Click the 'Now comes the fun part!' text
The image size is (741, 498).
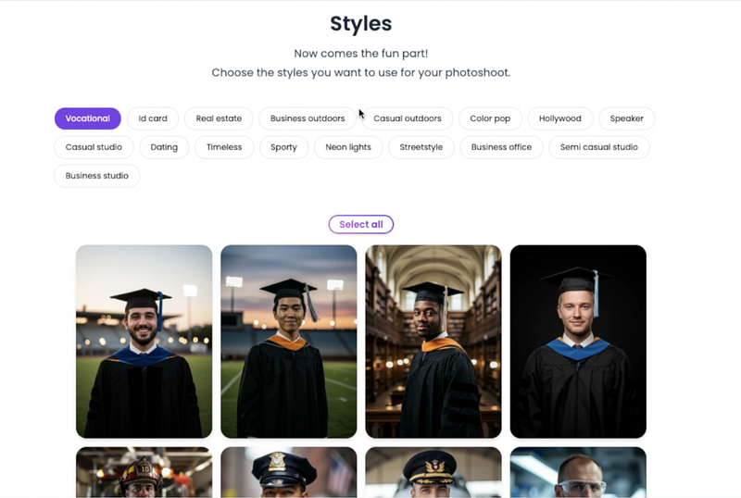pos(361,54)
